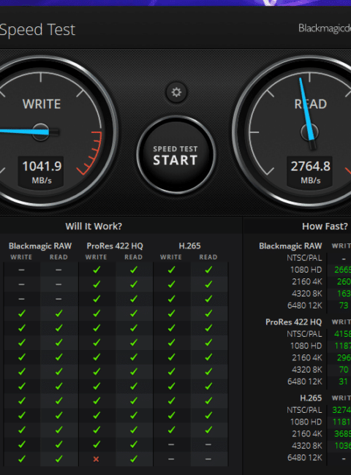Click NTSC/PAL row under H.265 in How Fast
Image resolution: width=351 pixels, height=475 pixels.
[x=304, y=410]
